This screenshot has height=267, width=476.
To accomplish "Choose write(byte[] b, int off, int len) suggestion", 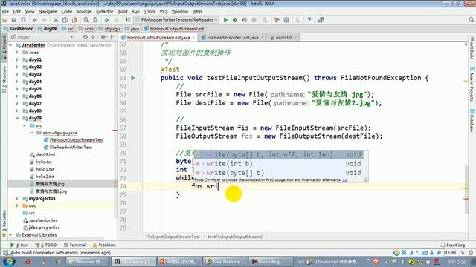I will pos(278,155).
